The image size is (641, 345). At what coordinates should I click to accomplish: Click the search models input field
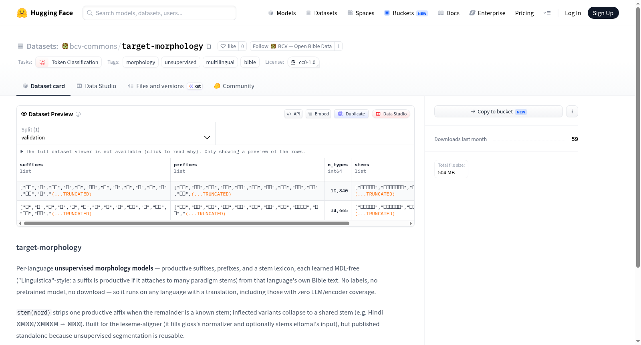point(159,13)
